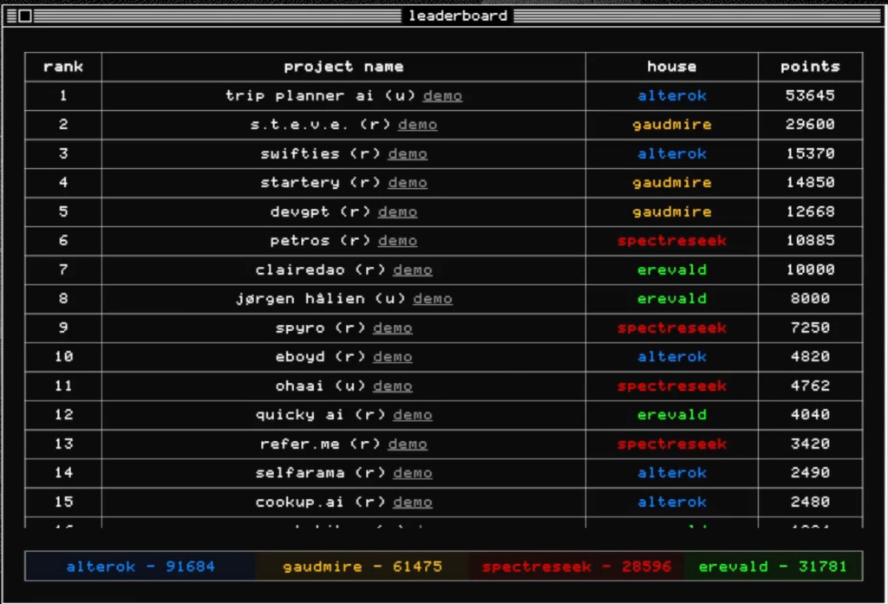The width and height of the screenshot is (888, 604).
Task: Click gaudmire house in startery row
Action: [x=672, y=183]
